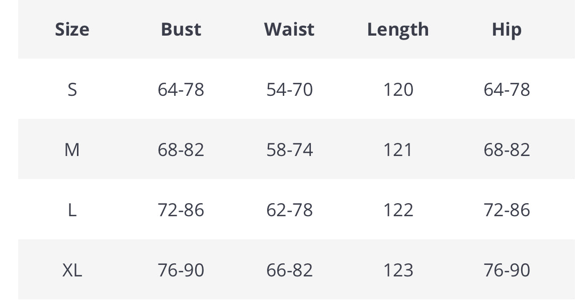Click the 122 length value

tap(398, 210)
